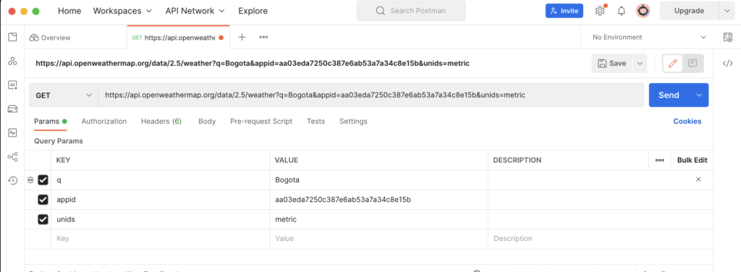The width and height of the screenshot is (741, 272).
Task: Open query params column options dots
Action: point(660,160)
